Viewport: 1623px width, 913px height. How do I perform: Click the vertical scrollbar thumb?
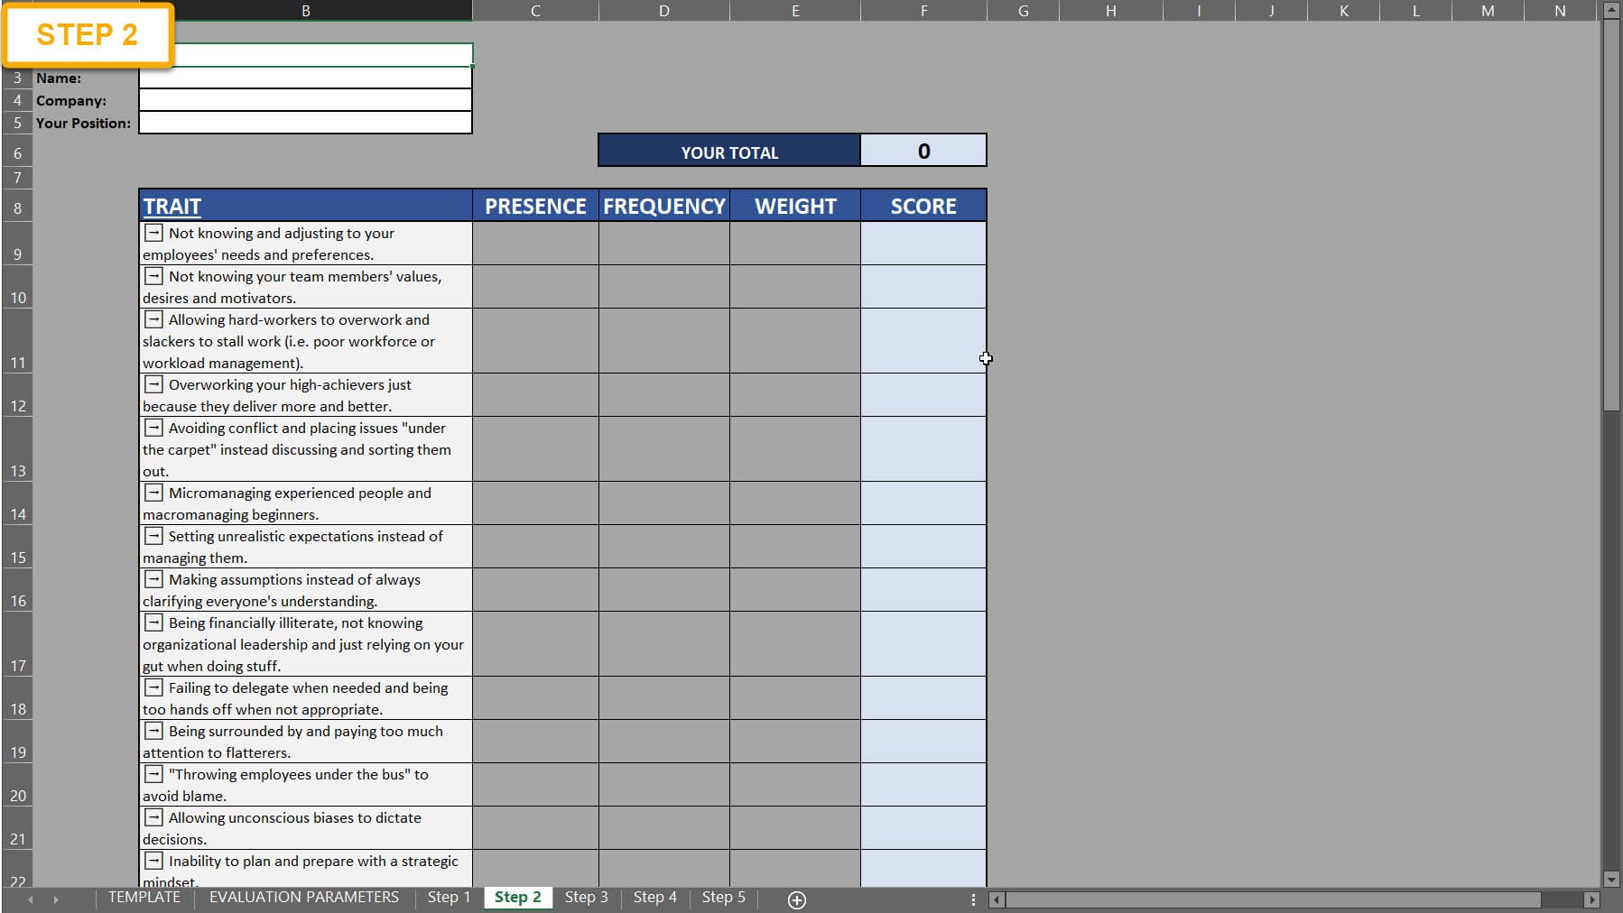[1611, 215]
